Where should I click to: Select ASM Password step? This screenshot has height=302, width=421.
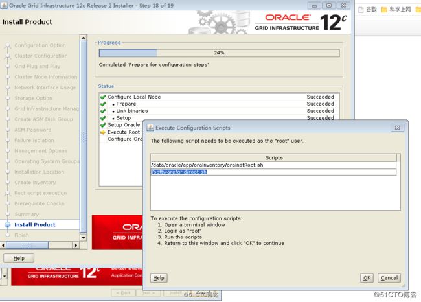pyautogui.click(x=33, y=130)
